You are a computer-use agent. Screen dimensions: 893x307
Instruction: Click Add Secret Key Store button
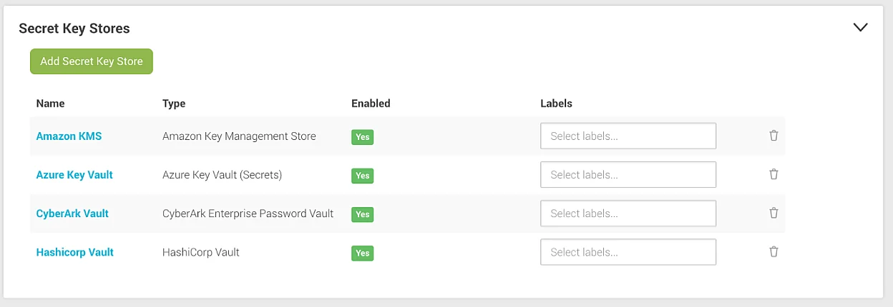click(x=92, y=61)
